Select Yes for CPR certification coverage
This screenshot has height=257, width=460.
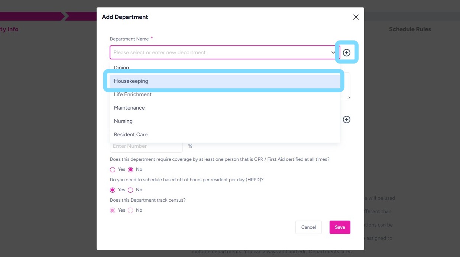[113, 170]
